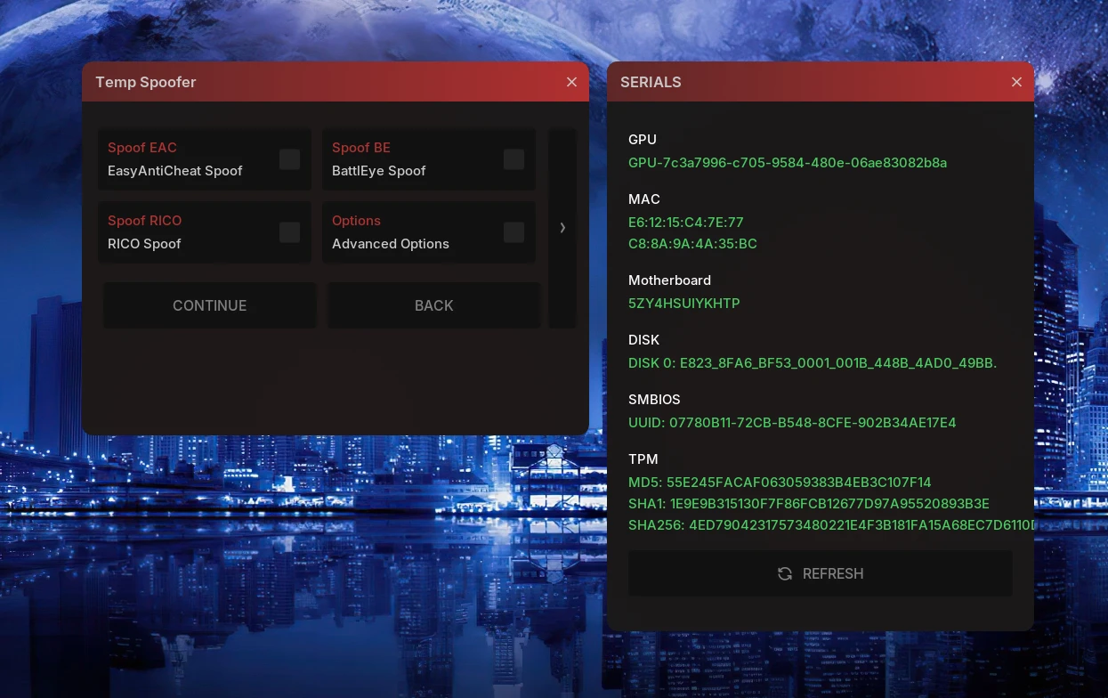Enable the Spoof BE checkbox
The image size is (1108, 698).
tap(514, 159)
